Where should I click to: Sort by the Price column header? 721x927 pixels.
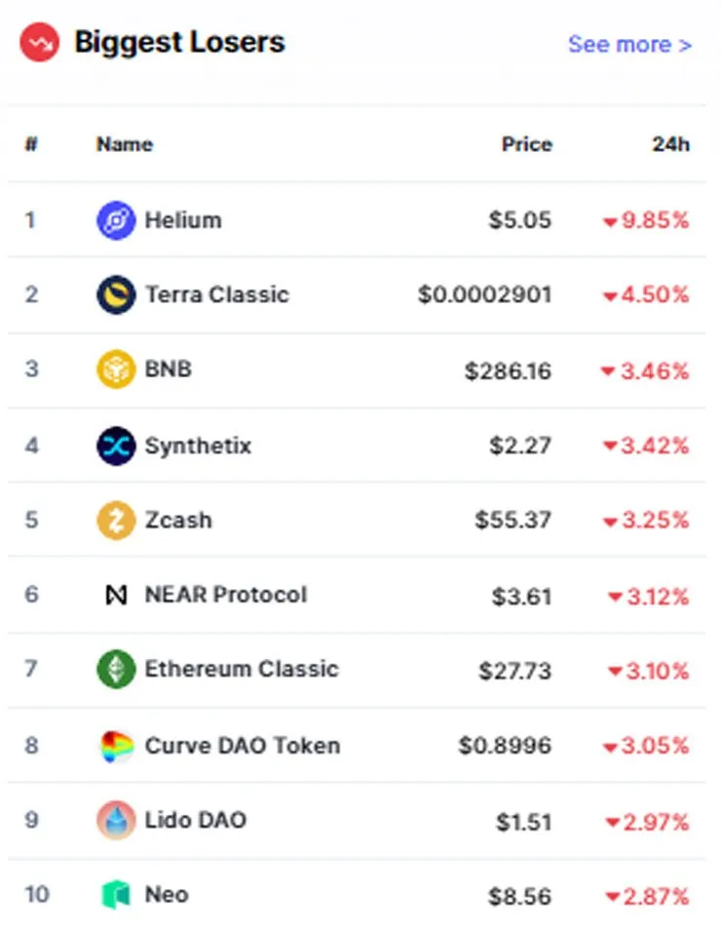pyautogui.click(x=527, y=144)
